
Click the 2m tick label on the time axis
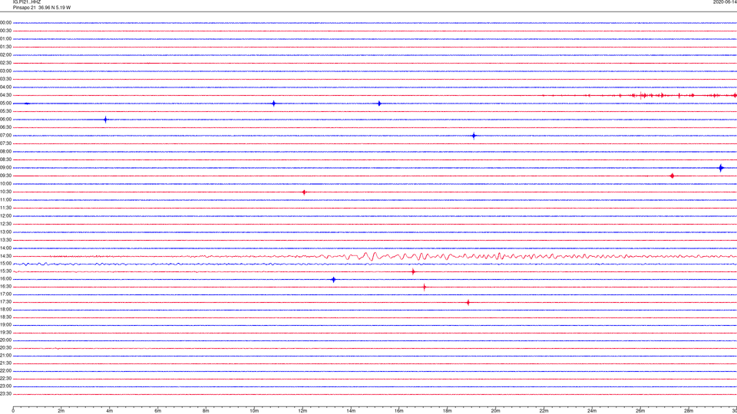click(61, 411)
